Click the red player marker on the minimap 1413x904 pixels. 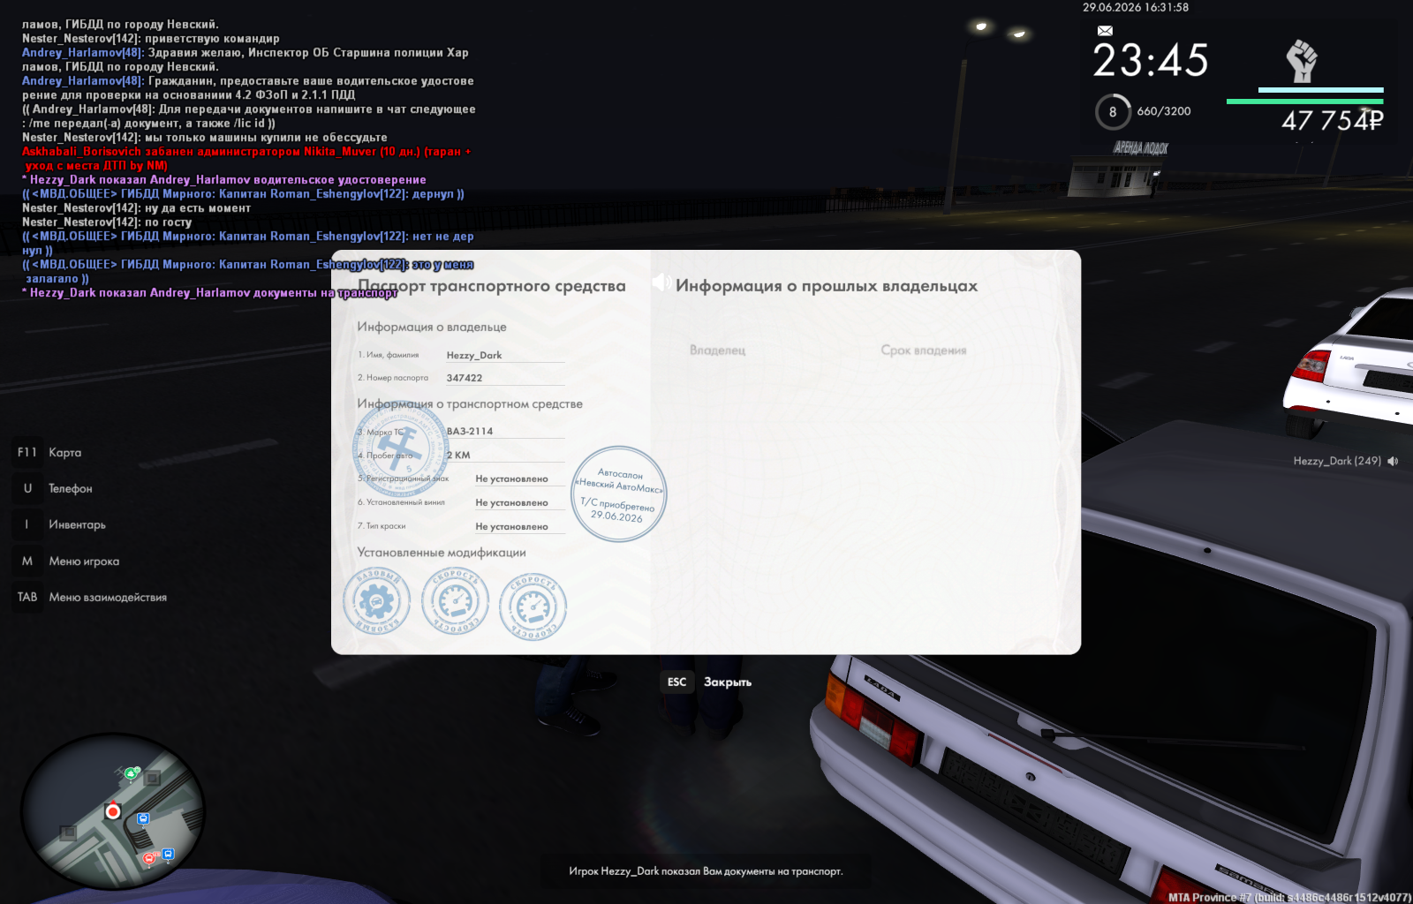(113, 810)
